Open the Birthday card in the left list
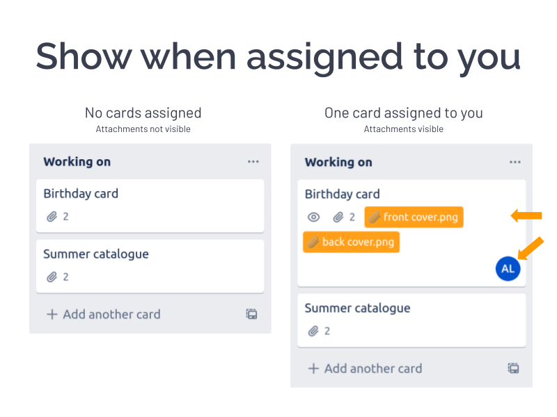557x417 pixels. 80,193
